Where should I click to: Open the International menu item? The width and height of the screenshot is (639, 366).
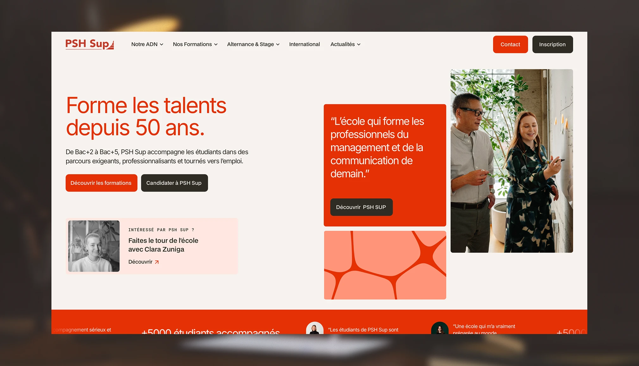(304, 44)
